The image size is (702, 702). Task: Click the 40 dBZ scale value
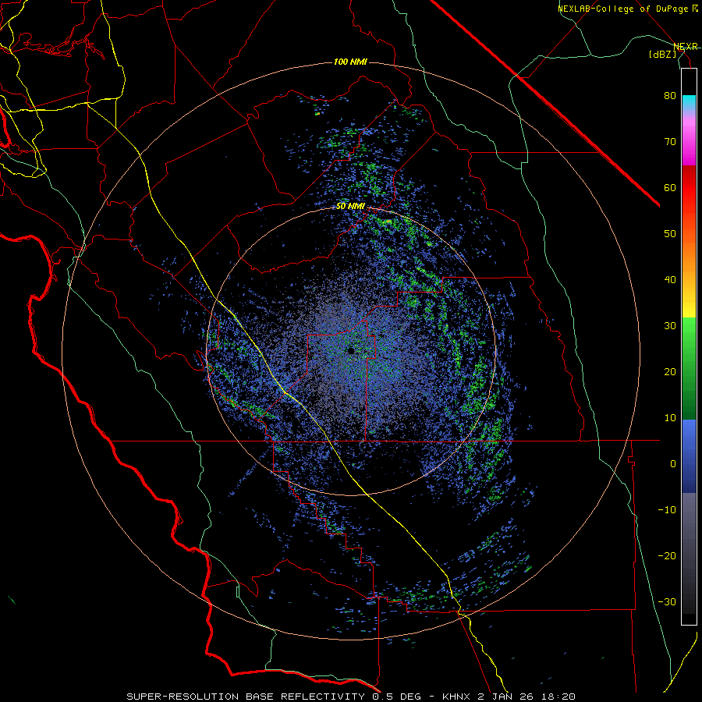[x=670, y=280]
